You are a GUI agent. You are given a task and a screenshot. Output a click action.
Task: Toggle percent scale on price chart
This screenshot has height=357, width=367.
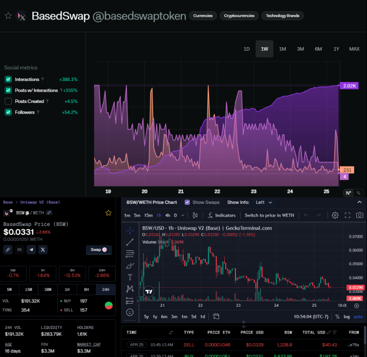pos(337,317)
